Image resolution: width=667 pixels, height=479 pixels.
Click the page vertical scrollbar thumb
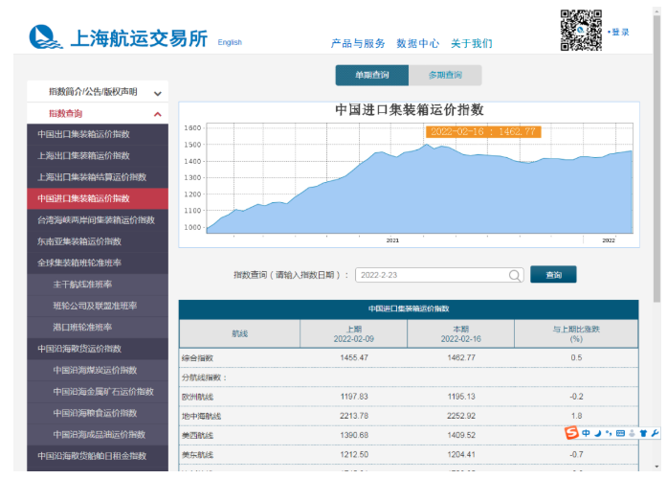(657, 157)
